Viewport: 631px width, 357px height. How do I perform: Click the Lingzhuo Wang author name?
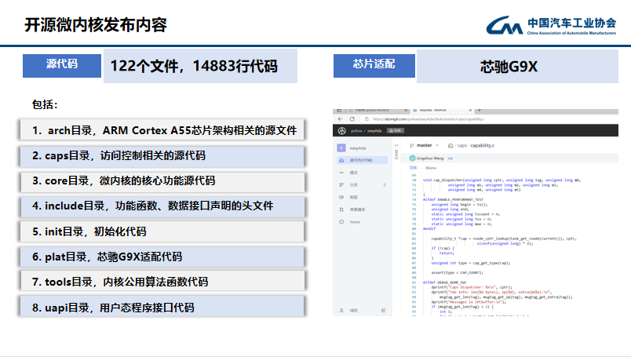click(x=430, y=158)
